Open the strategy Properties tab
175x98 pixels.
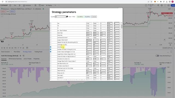tap(36, 59)
